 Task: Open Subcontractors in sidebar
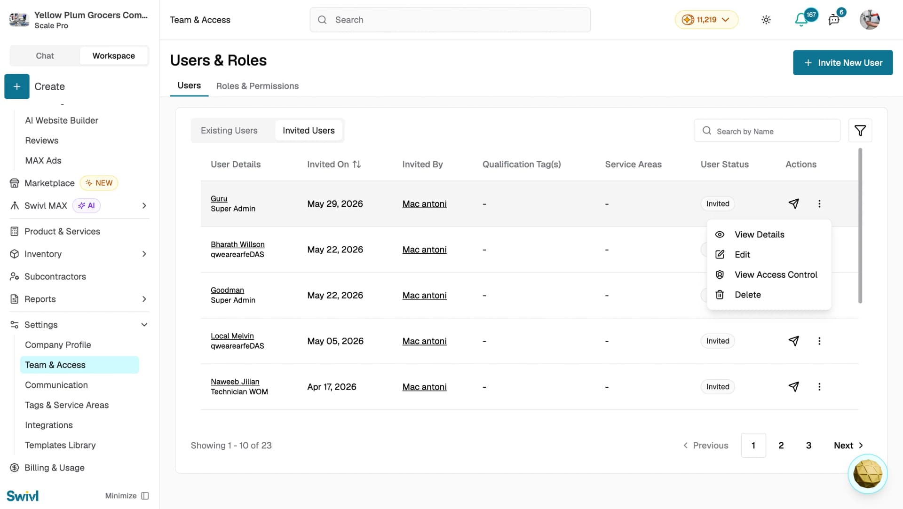click(x=55, y=277)
